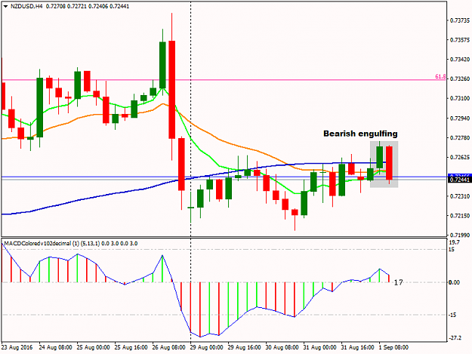Select the 61.8 Fibonacci level label

tap(440, 77)
